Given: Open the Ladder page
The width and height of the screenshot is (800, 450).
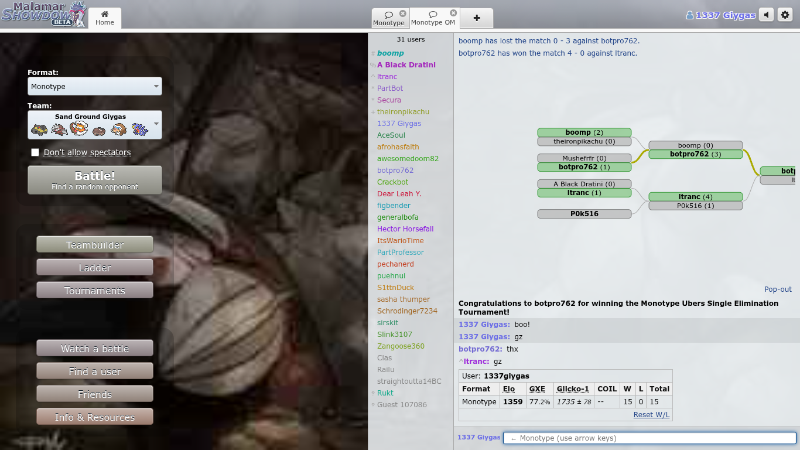Looking at the screenshot, I should [x=95, y=268].
